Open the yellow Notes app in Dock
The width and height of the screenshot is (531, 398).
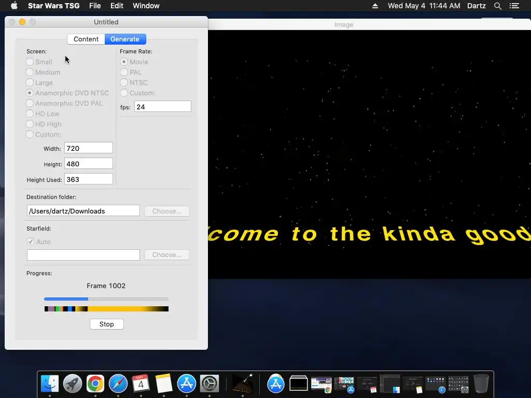tap(163, 384)
